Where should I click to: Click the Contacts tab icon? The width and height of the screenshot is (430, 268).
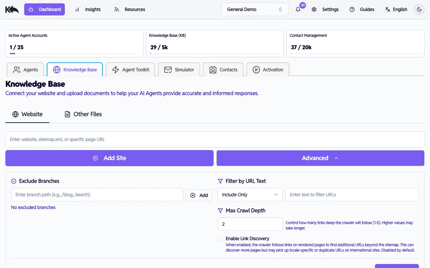coord(213,70)
